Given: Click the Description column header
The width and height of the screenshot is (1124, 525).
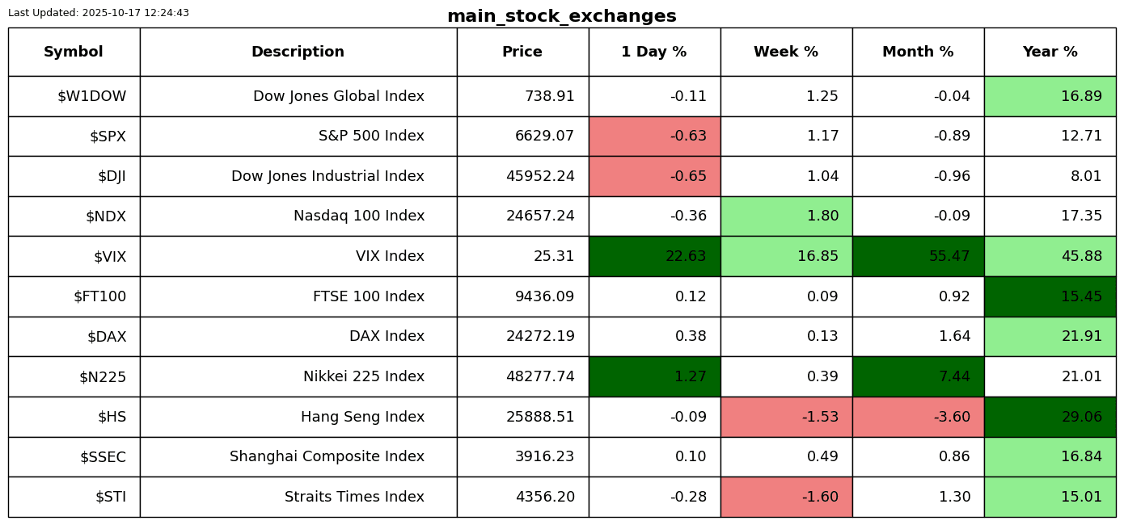Looking at the screenshot, I should (298, 52).
